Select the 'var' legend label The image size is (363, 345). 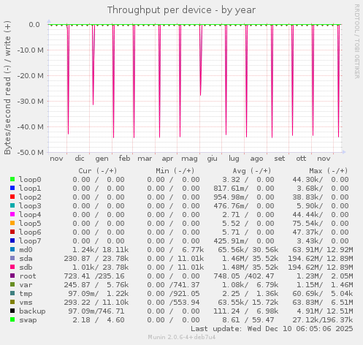coord(26,285)
